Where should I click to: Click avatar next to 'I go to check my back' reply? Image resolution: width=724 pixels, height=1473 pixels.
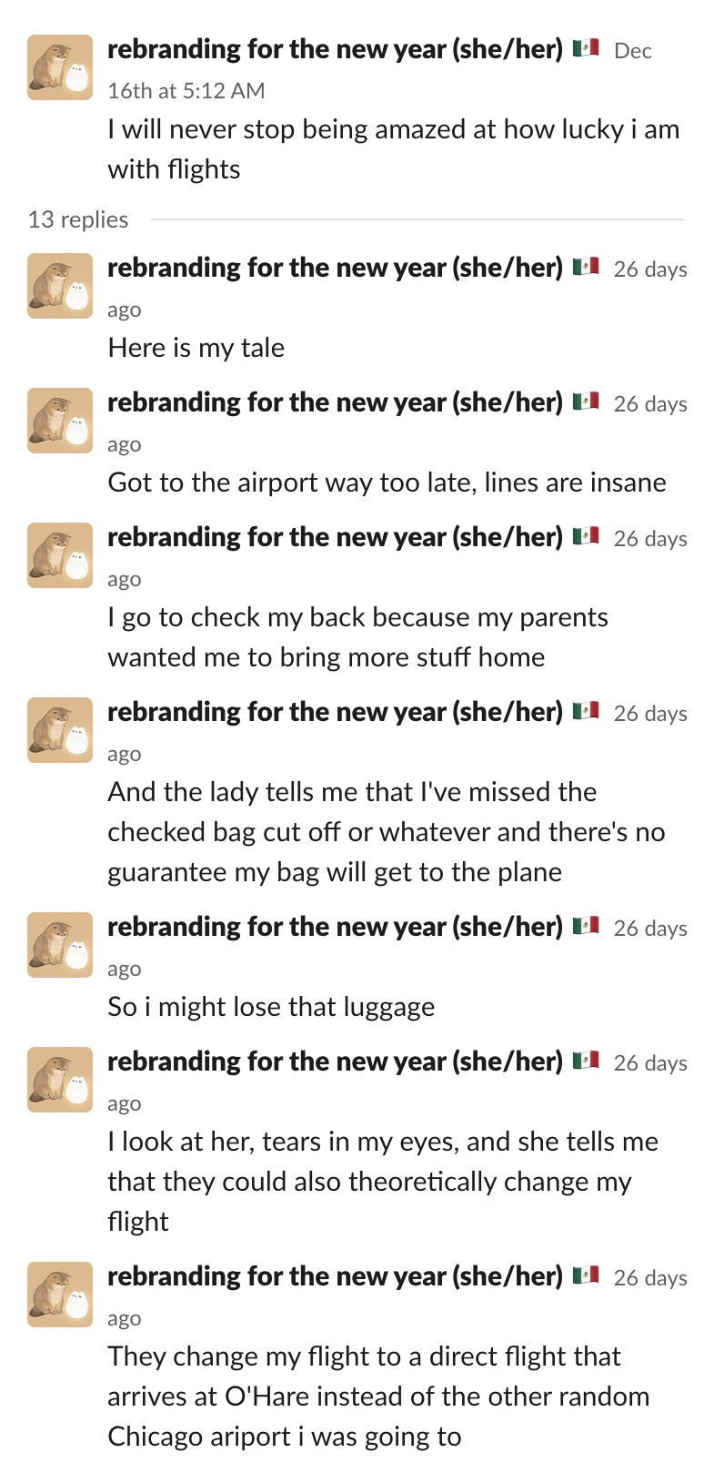(x=60, y=555)
